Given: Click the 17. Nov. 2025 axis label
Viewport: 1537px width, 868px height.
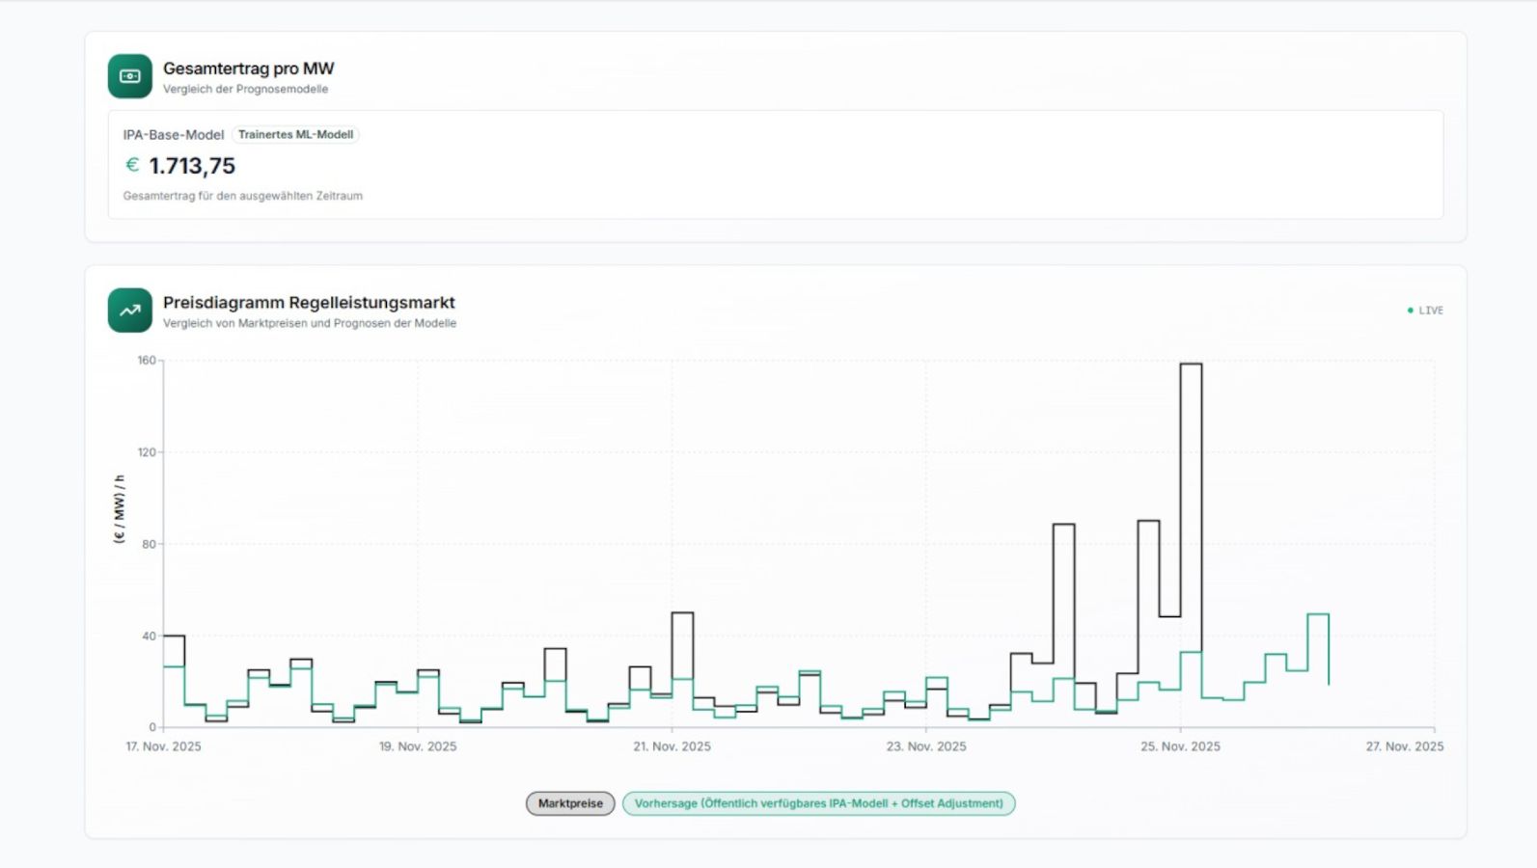Looking at the screenshot, I should [163, 746].
